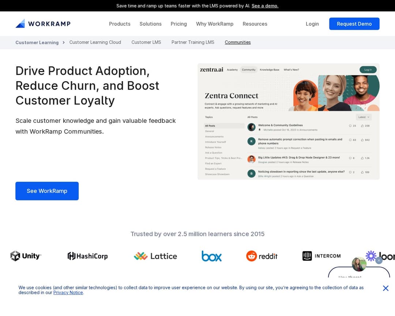This screenshot has width=395, height=316.
Task: Click the Lattice logo
Action: [155, 256]
